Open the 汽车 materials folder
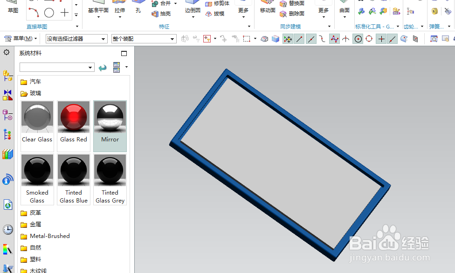The width and height of the screenshot is (455, 273). [x=31, y=82]
